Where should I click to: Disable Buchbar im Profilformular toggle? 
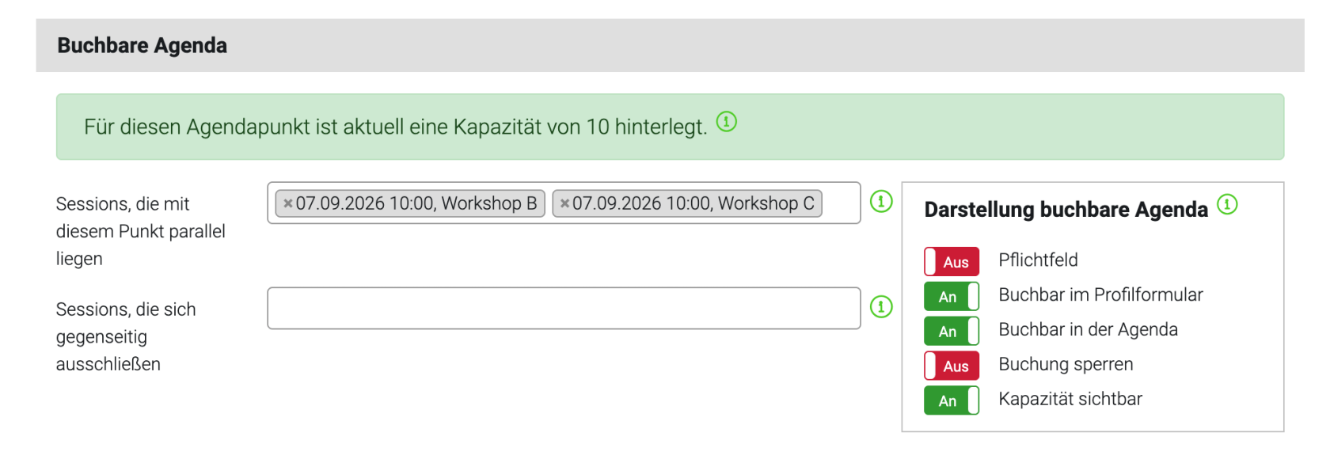(x=952, y=296)
